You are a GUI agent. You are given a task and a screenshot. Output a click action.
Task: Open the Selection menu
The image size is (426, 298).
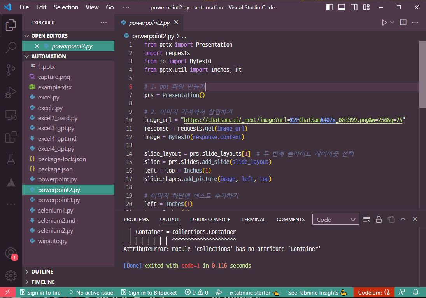pyautogui.click(x=66, y=7)
